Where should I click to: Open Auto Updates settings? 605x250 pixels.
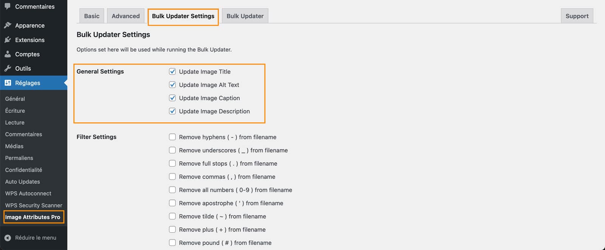point(22,182)
